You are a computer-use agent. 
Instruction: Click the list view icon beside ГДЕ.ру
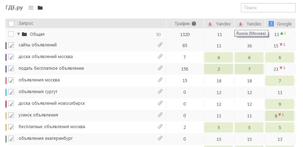(x=31, y=8)
